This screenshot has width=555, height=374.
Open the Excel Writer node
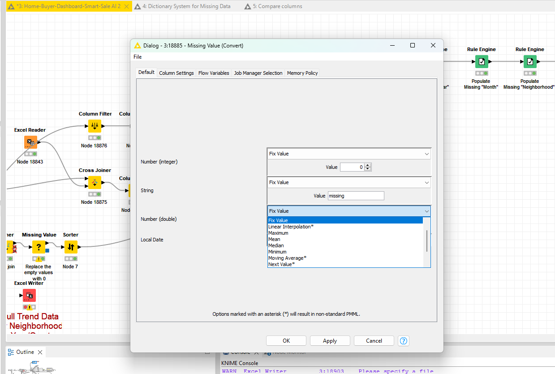point(29,295)
